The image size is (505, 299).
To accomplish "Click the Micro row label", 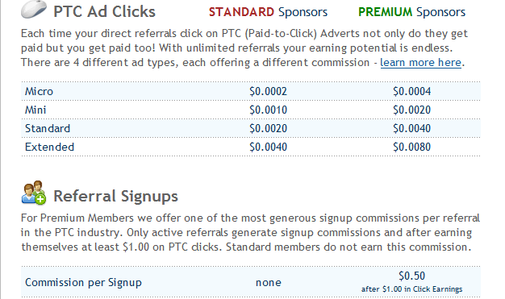I will [39, 91].
